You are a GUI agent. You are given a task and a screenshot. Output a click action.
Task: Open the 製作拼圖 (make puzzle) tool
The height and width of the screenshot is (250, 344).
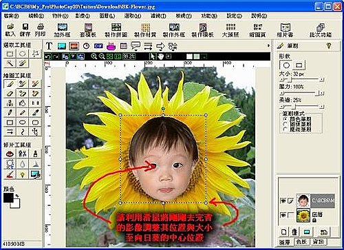[x=116, y=30]
